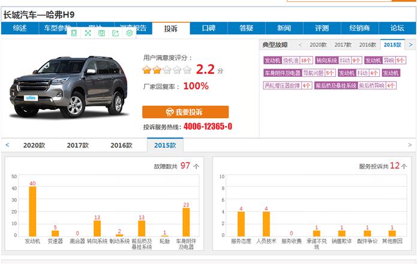Click the 制动系统 bar showing 2
Screen dimensions: 420x264
coord(119,235)
